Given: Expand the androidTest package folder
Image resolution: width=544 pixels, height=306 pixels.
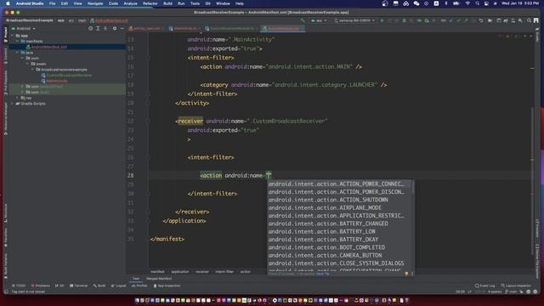Looking at the screenshot, I should 23,87.
